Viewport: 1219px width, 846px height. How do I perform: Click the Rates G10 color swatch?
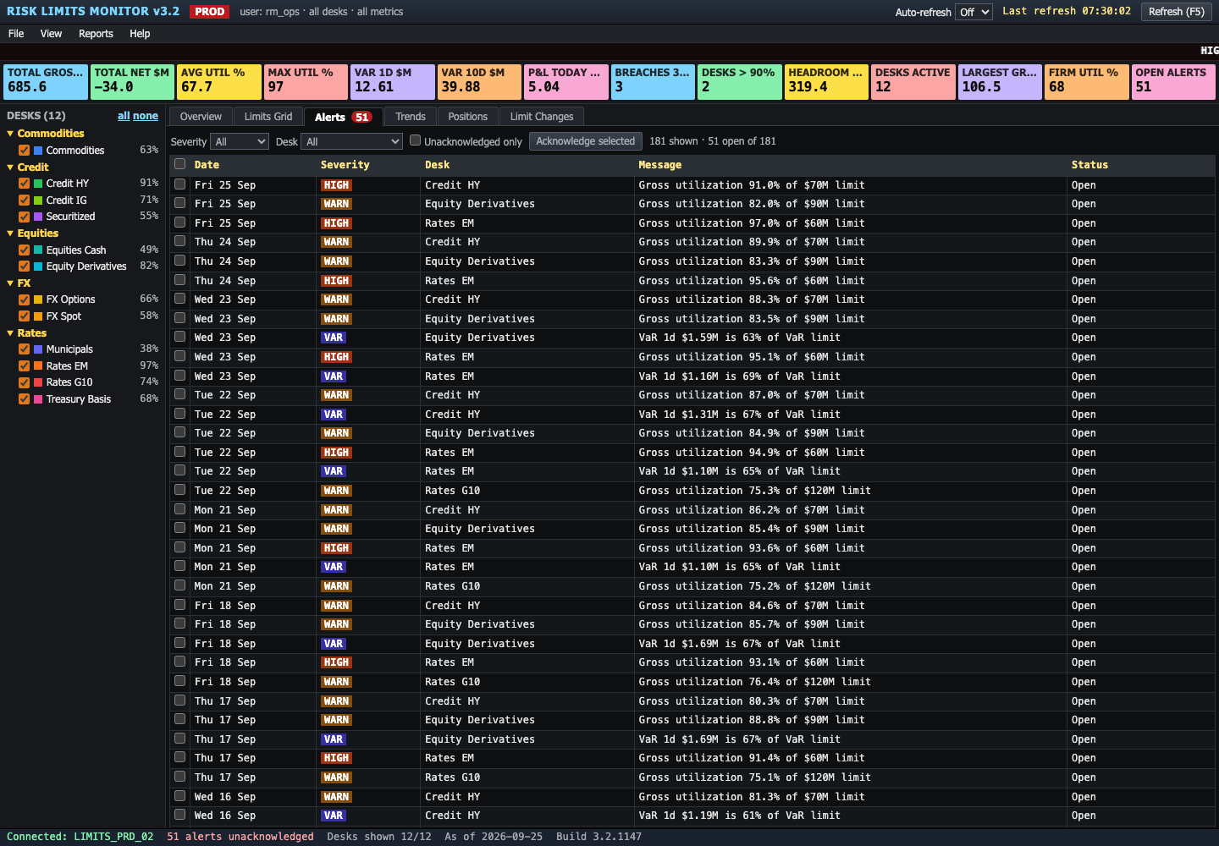click(x=38, y=382)
